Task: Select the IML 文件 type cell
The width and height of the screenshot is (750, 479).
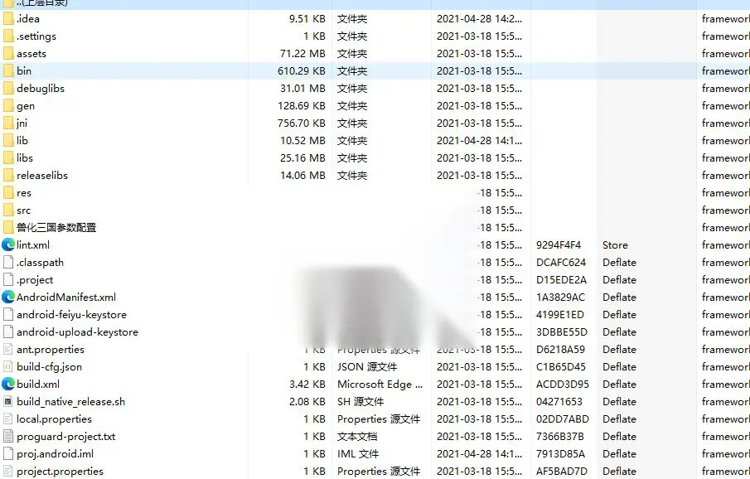Action: [x=358, y=453]
